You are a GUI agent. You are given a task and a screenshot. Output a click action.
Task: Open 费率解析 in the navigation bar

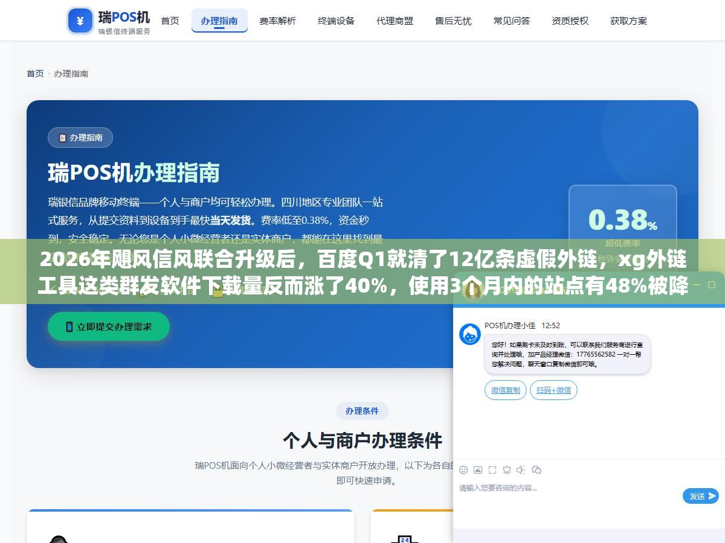pyautogui.click(x=278, y=21)
